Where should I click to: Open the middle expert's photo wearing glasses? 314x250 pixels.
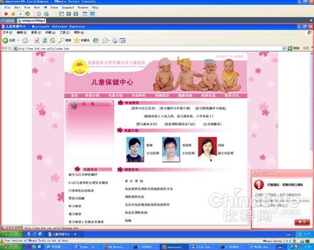pos(171,149)
